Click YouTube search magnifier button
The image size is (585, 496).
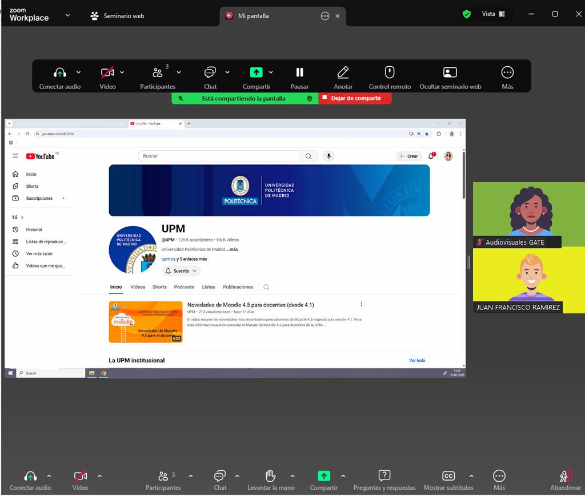[308, 156]
